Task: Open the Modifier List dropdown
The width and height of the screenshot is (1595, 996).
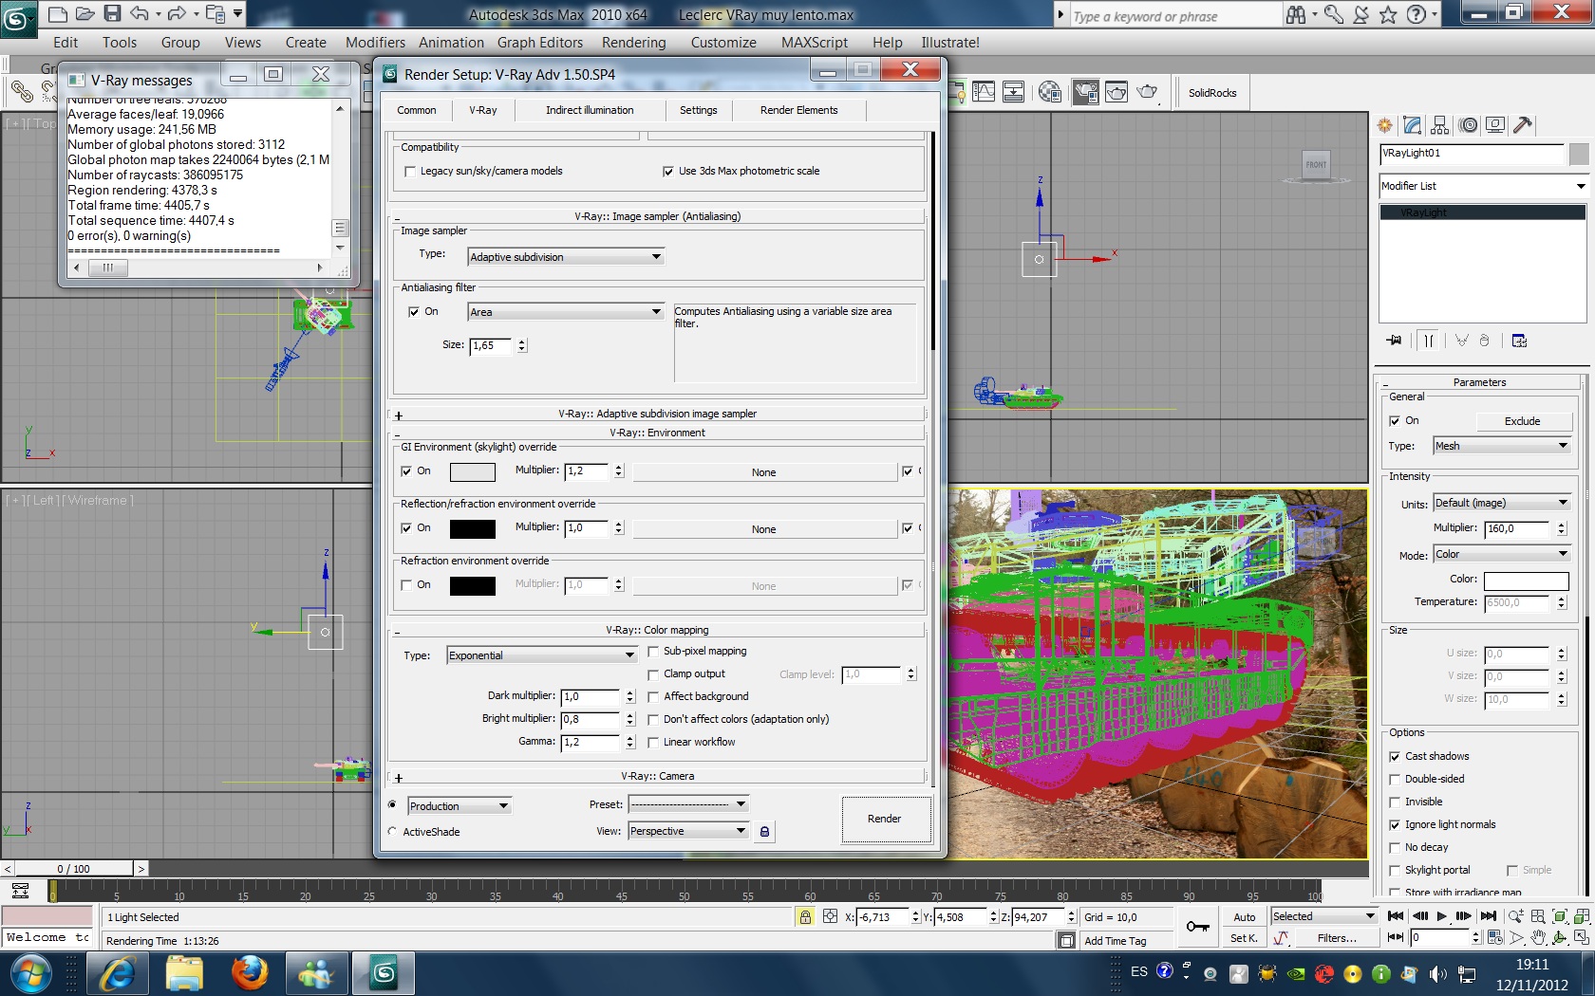Action: click(1483, 186)
